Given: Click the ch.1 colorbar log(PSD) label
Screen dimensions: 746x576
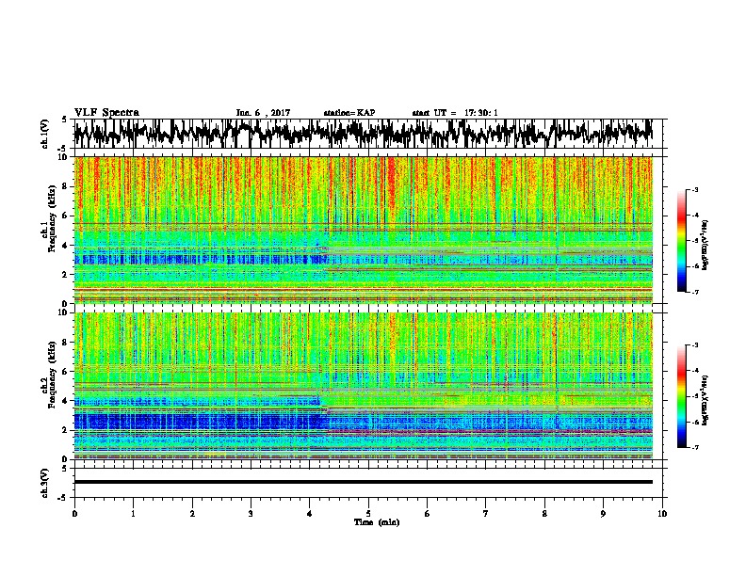Looking at the screenshot, I should (705, 246).
